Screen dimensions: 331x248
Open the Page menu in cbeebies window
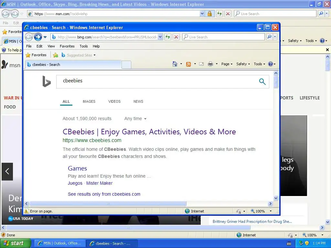tap(227, 64)
